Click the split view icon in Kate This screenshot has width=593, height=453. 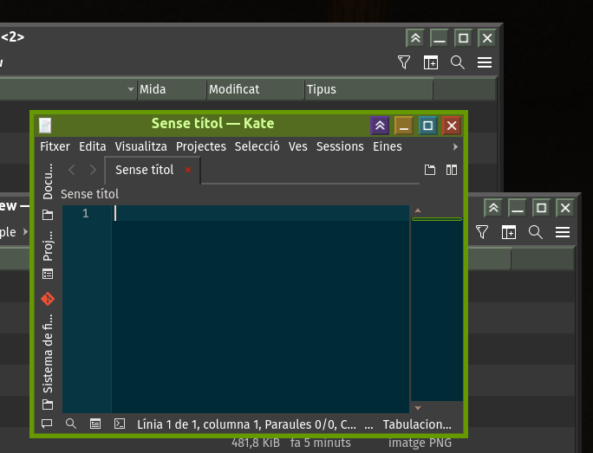pyautogui.click(x=451, y=170)
